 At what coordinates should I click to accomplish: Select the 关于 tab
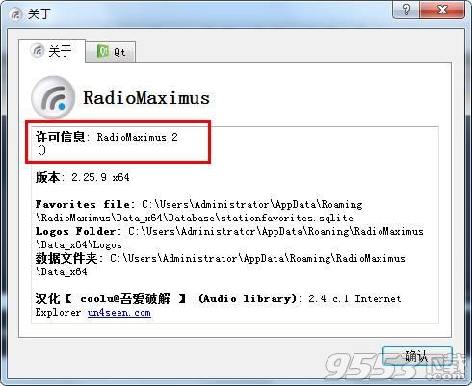(52, 51)
